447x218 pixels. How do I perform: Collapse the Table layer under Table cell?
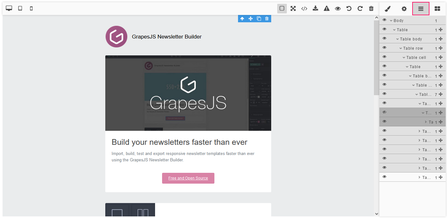tap(407, 67)
